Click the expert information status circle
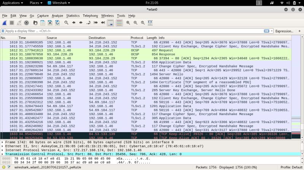Viewport: 304px width, 170px height. pyautogui.click(x=4, y=167)
